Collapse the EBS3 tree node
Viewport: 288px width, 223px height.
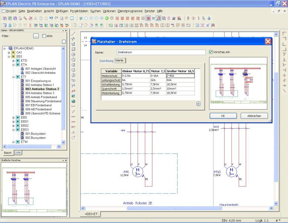pos(13,130)
